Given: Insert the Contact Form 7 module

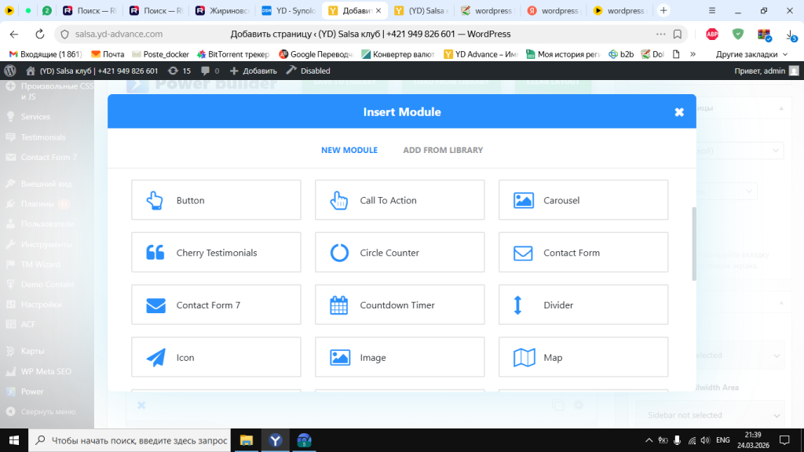Looking at the screenshot, I should [216, 305].
